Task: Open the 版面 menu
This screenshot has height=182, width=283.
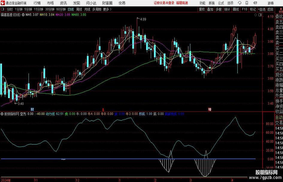Action: click(x=211, y=3)
